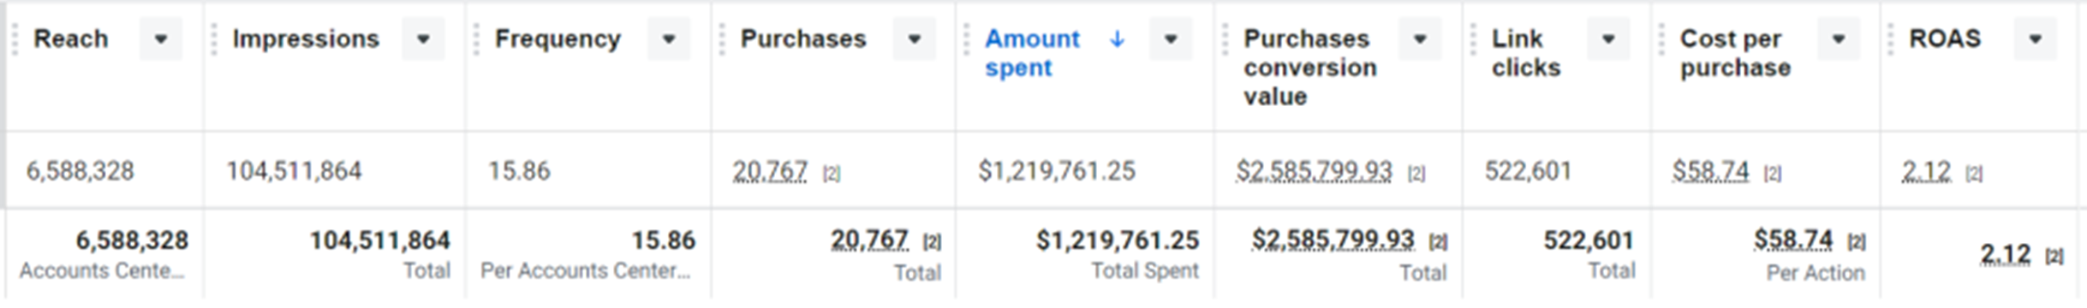
Task: Open the Link clicks column dropdown
Action: pos(1608,39)
